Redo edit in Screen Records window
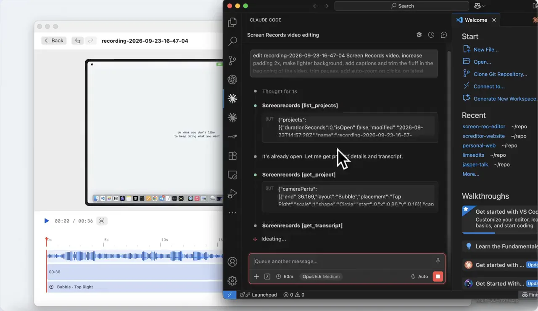538x311 pixels. [90, 41]
